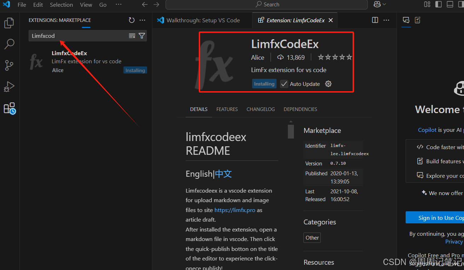Switch to the Walkthrough: Setup VS Code tab
464x270 pixels.
point(203,20)
